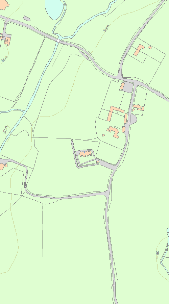Click the small square building beside L-shaped building
The height and width of the screenshot is (304, 169).
point(150,47)
